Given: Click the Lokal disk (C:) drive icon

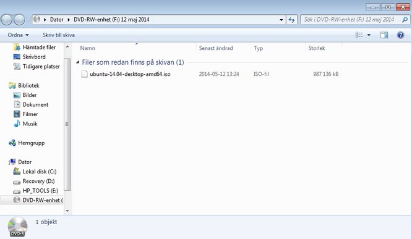Looking at the screenshot, I should [17, 172].
